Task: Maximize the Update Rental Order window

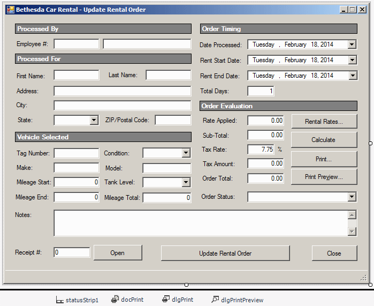Action: (x=352, y=10)
